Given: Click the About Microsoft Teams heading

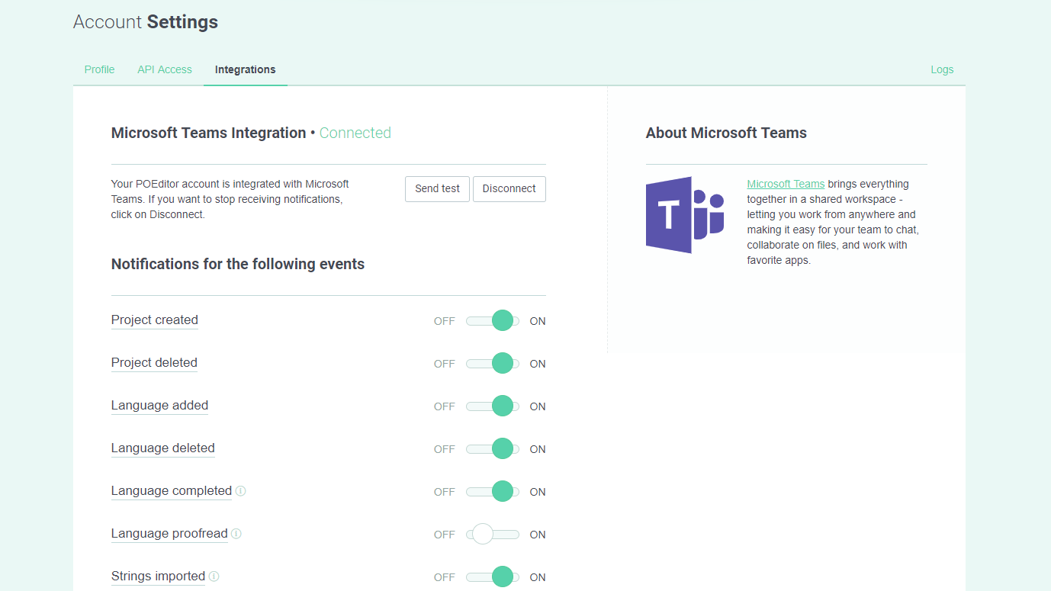Looking at the screenshot, I should click(x=726, y=133).
